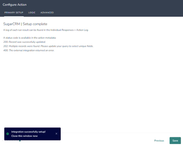Image resolution: width=183 pixels, height=146 pixels.
Task: Click the '400: The external integration returned an error.' line
Action: [29, 50]
